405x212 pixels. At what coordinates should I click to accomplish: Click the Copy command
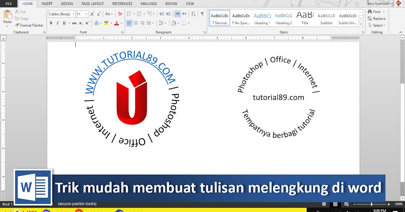tap(21, 19)
